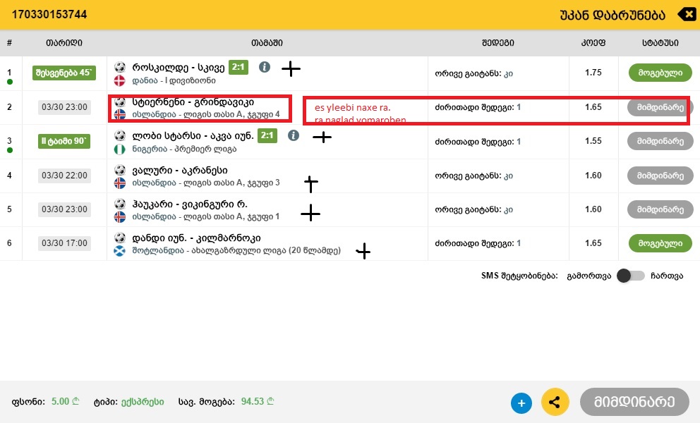The image size is (700, 423).
Task: Click the გამორთვა SMS off label
Action: coord(589,276)
